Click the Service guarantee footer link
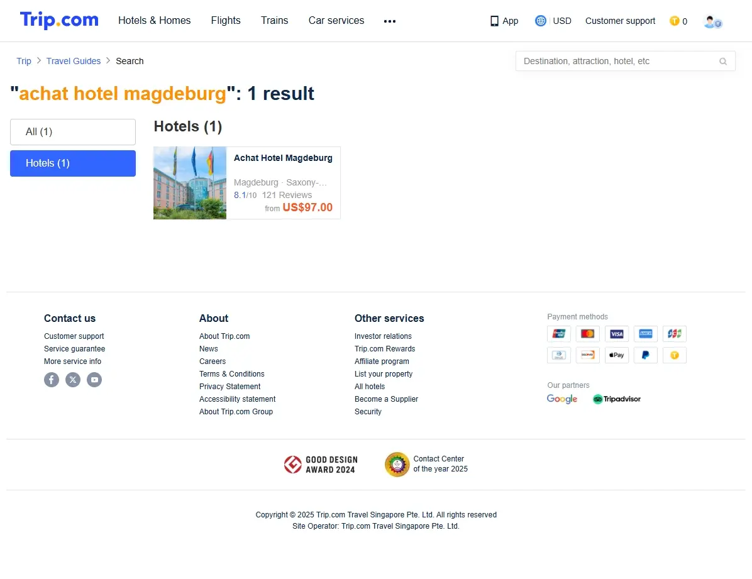 (74, 349)
